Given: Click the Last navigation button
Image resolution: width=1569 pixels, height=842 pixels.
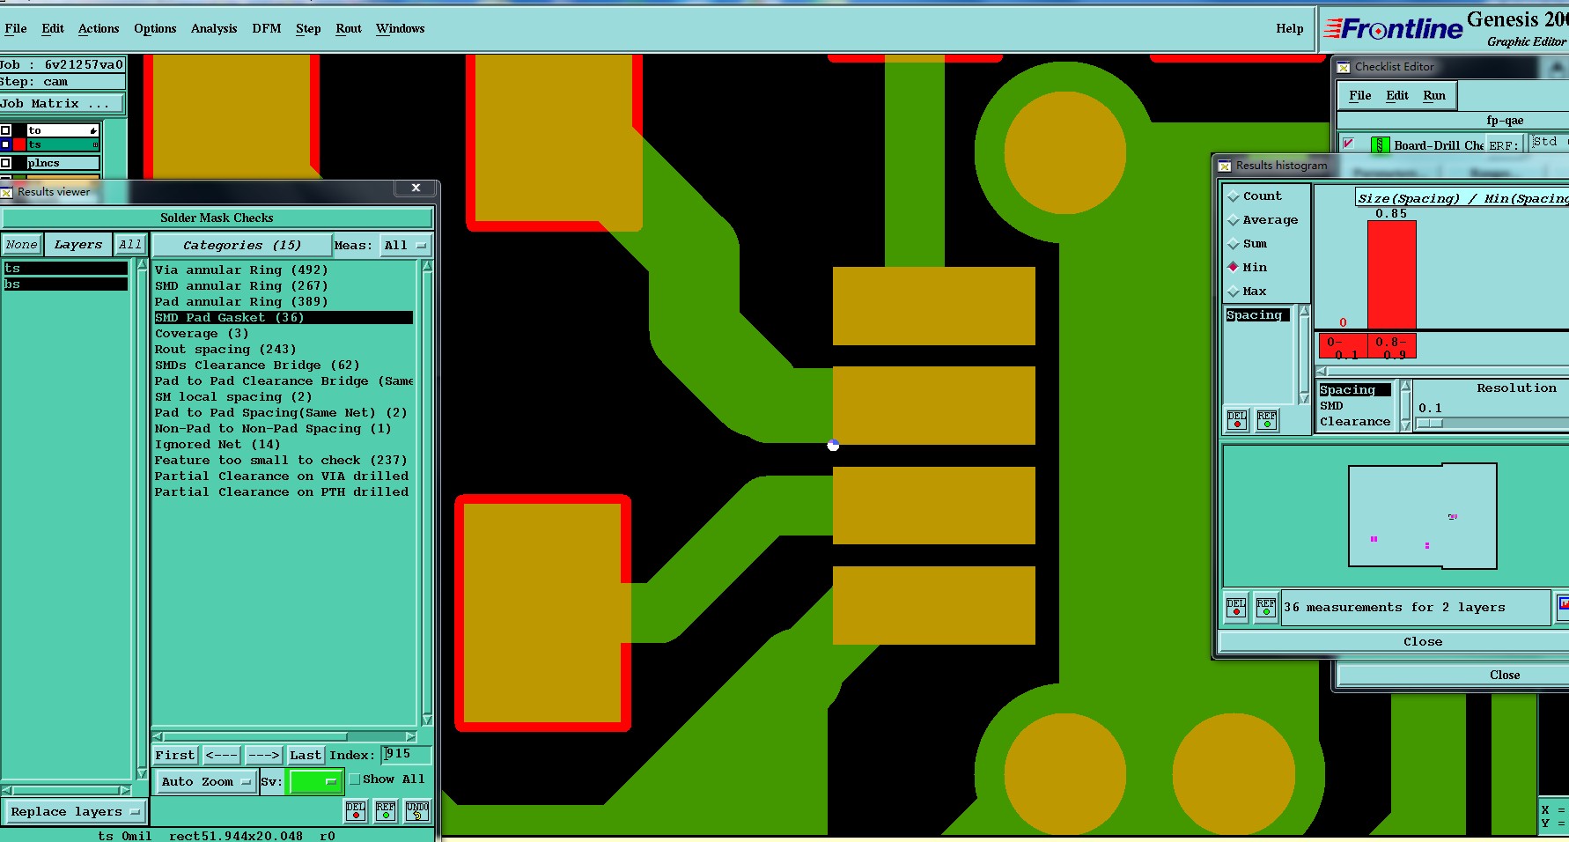Looking at the screenshot, I should click(306, 756).
